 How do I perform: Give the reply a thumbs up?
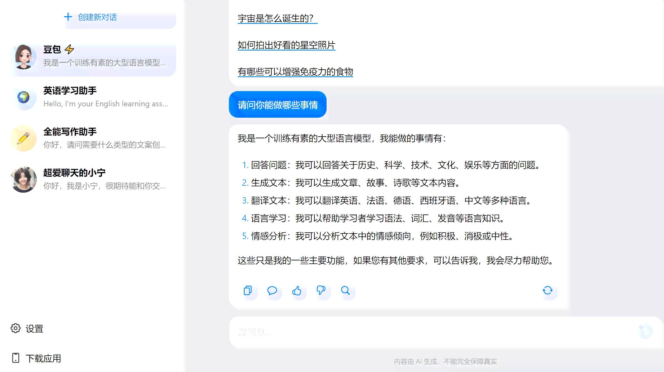click(x=297, y=291)
